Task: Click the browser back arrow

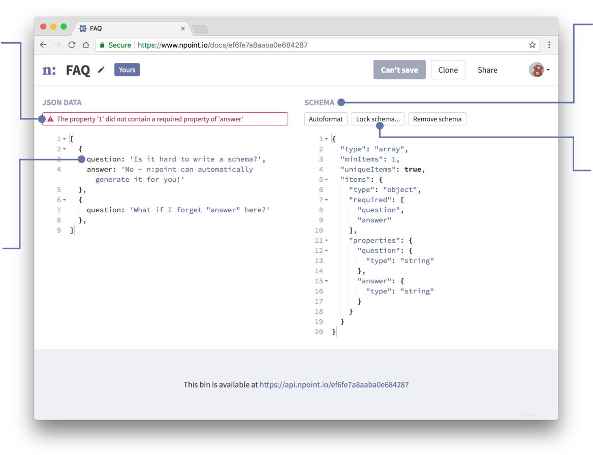Action: click(x=44, y=45)
